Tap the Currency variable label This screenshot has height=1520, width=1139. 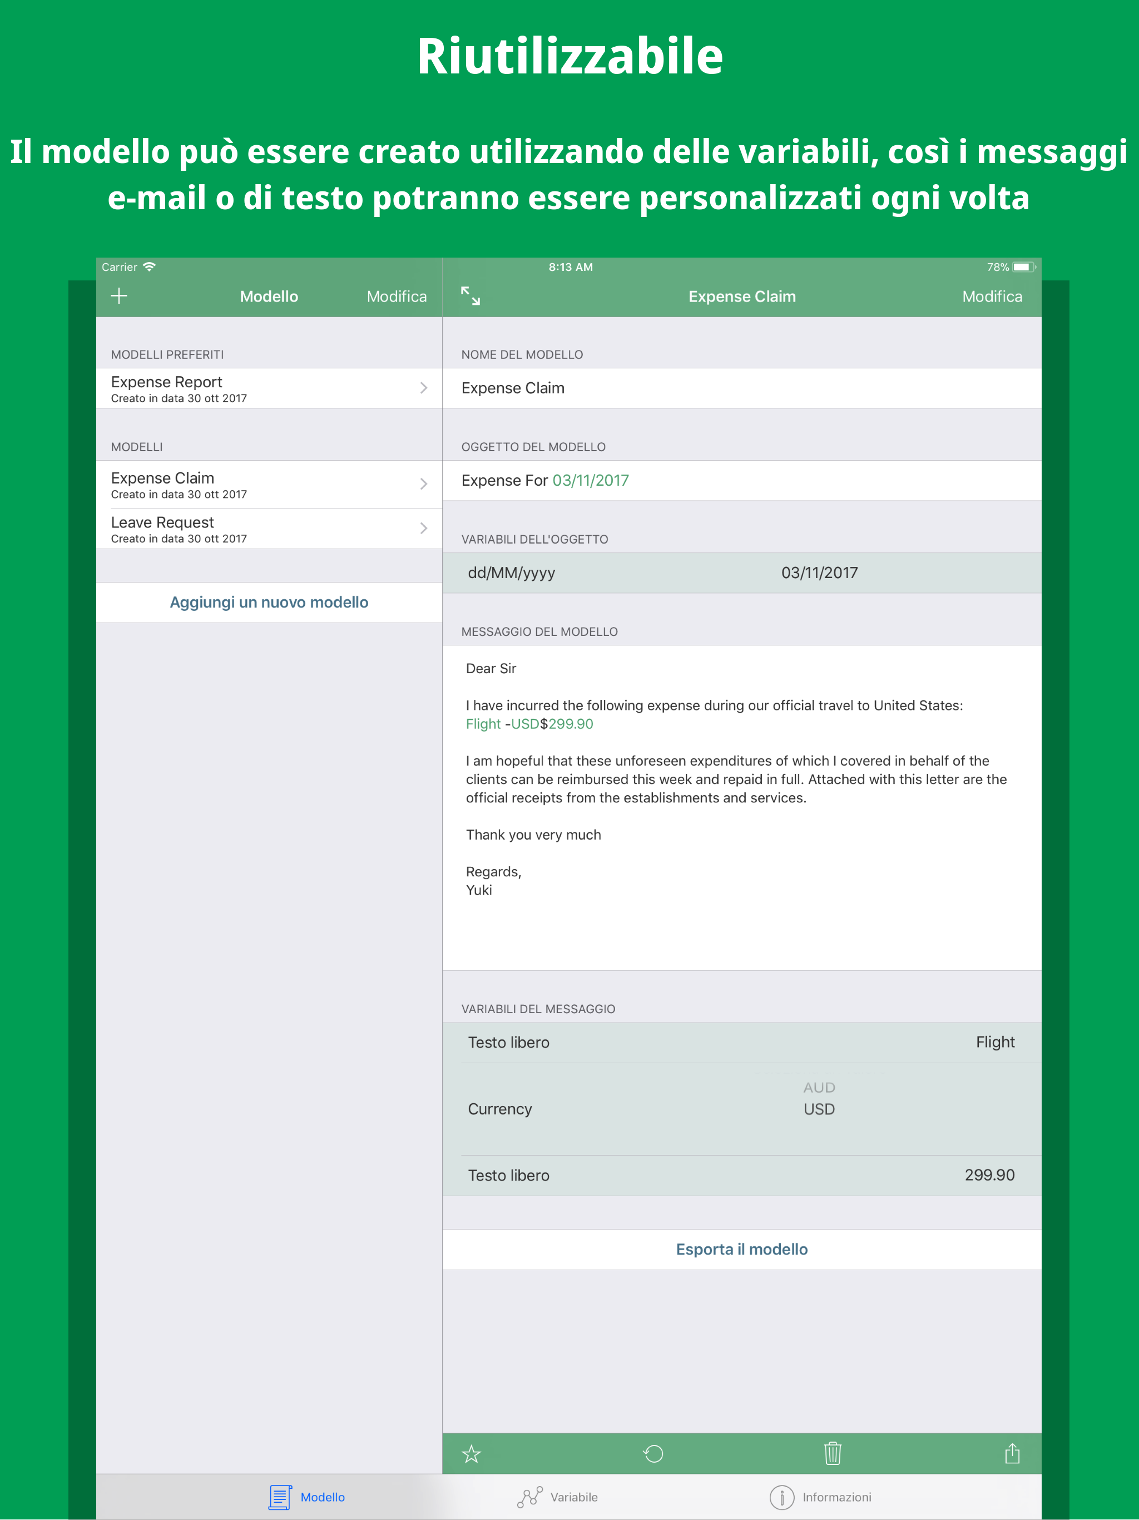pos(499,1109)
